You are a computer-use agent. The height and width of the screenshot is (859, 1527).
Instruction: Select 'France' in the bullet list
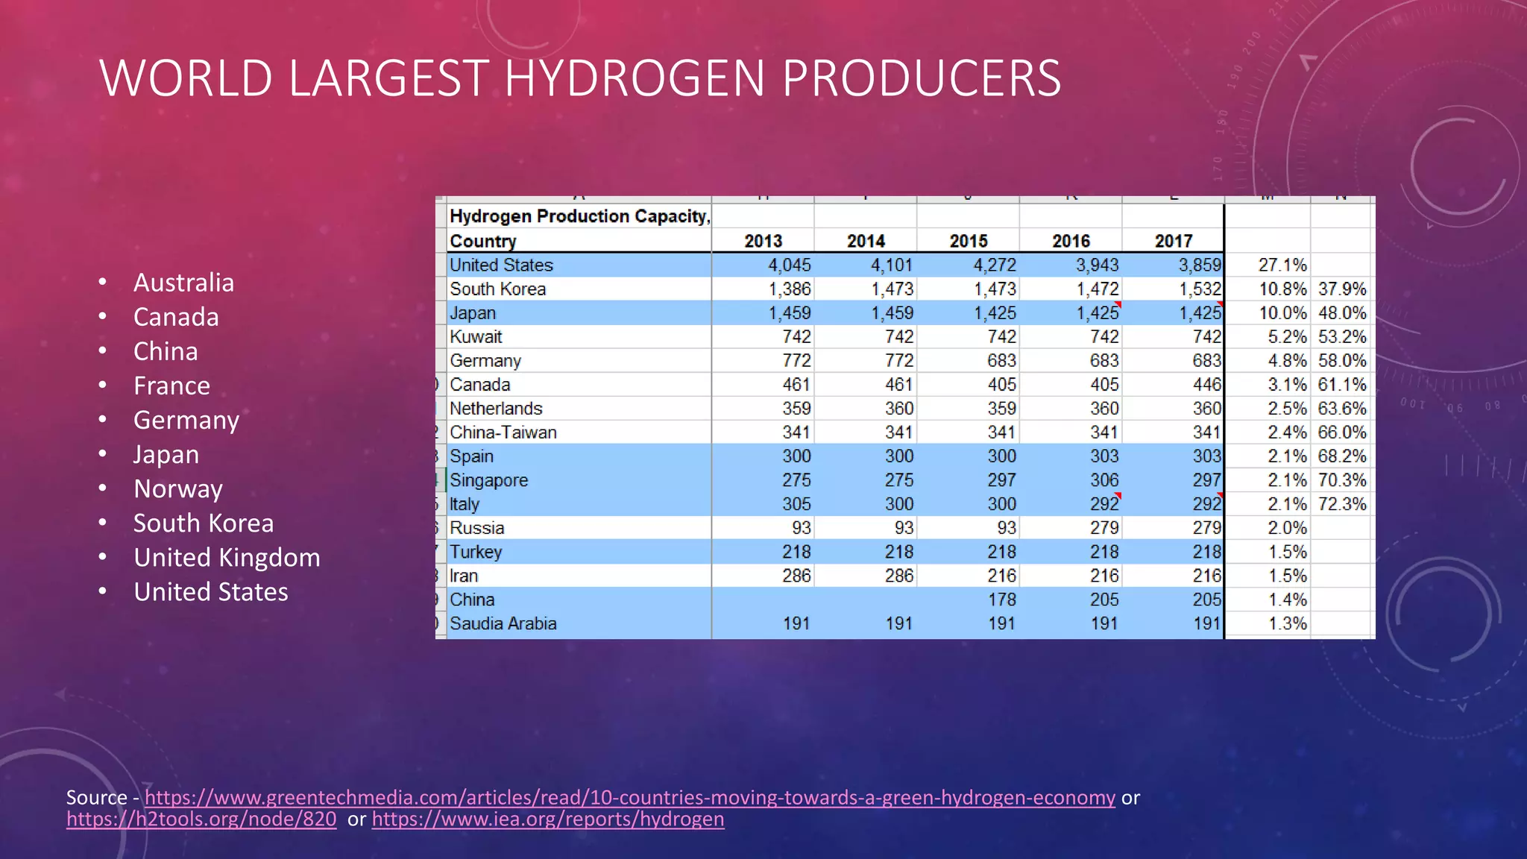tap(171, 386)
